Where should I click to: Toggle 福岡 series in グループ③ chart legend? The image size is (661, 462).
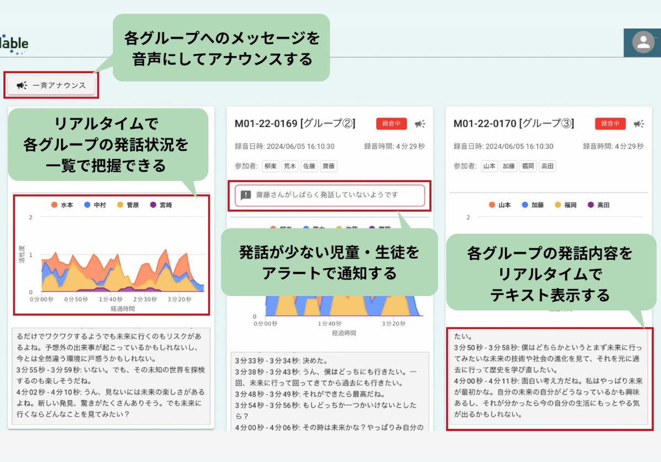point(565,205)
